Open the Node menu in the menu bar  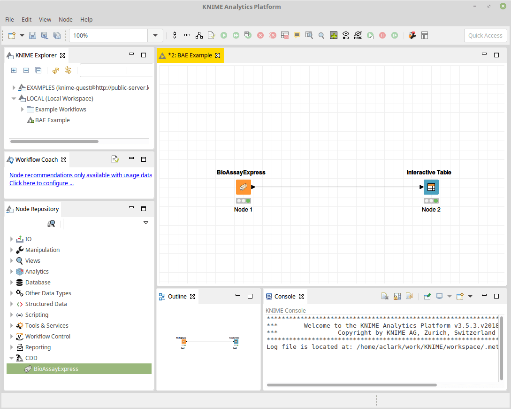[65, 19]
